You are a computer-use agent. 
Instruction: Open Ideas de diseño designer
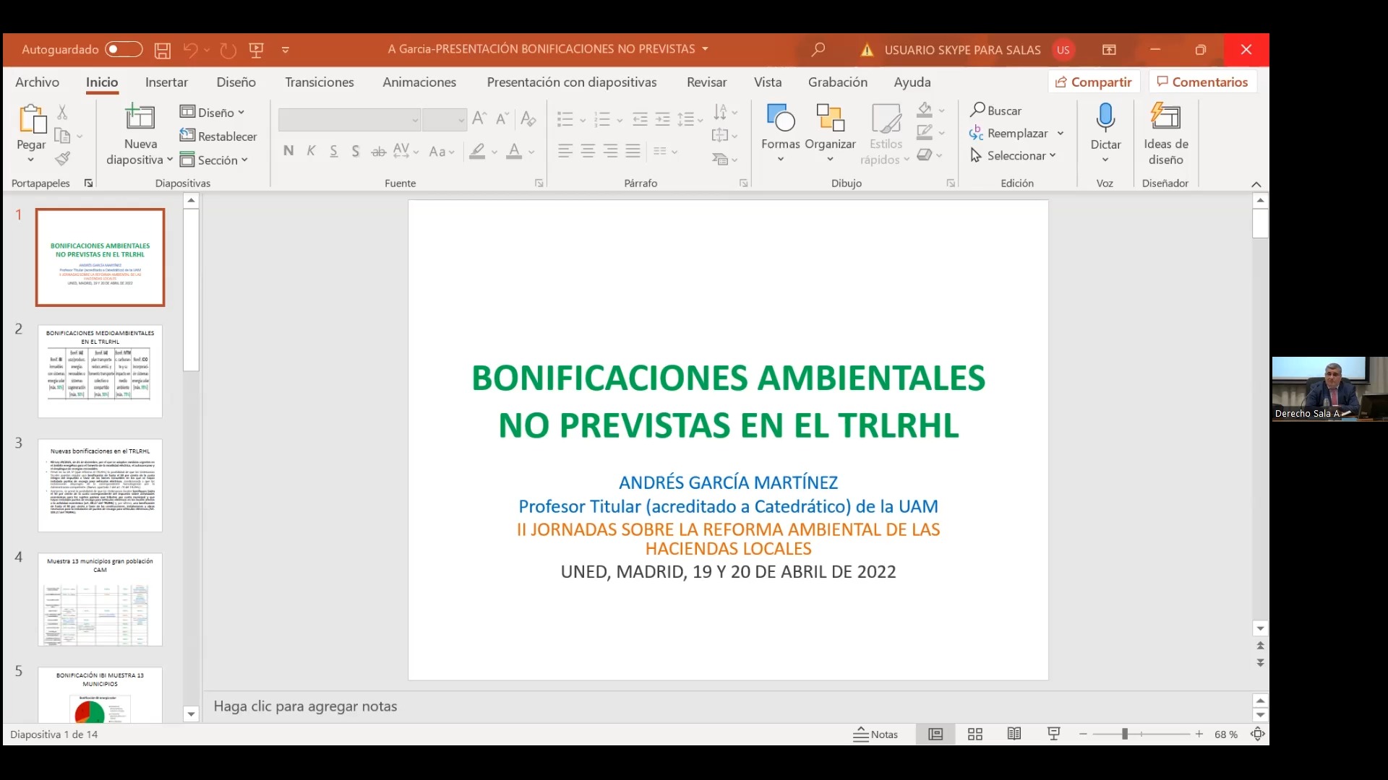[x=1165, y=134]
